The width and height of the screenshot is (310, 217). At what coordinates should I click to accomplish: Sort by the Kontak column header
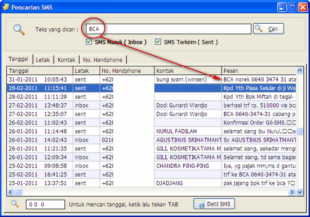[188, 70]
